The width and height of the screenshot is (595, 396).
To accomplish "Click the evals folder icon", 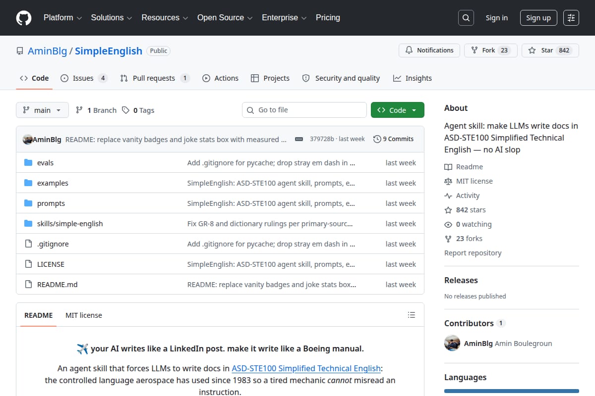I will (28, 162).
